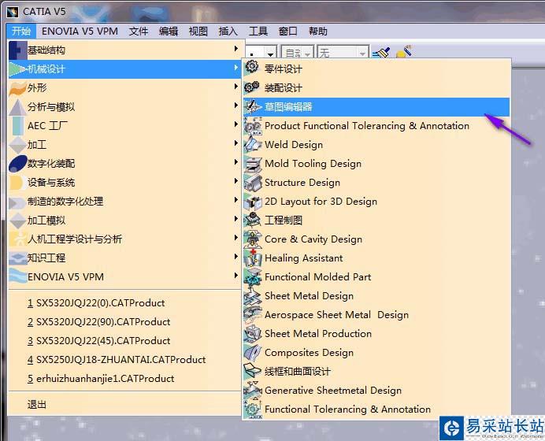Click the 外形 shape category icon
545x441 pixels.
tap(17, 88)
